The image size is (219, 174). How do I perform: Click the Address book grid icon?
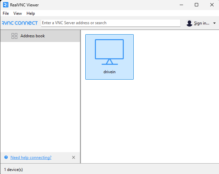pyautogui.click(x=14, y=36)
